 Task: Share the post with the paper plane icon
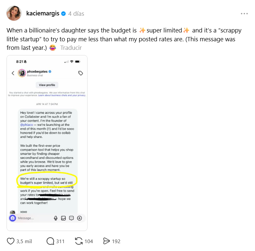tap(107, 241)
